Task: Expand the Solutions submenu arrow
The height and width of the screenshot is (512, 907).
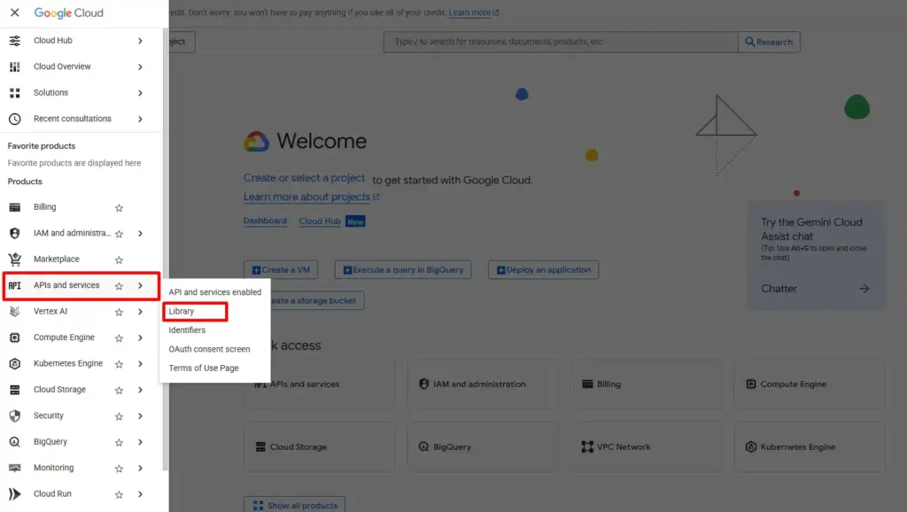Action: pyautogui.click(x=140, y=93)
